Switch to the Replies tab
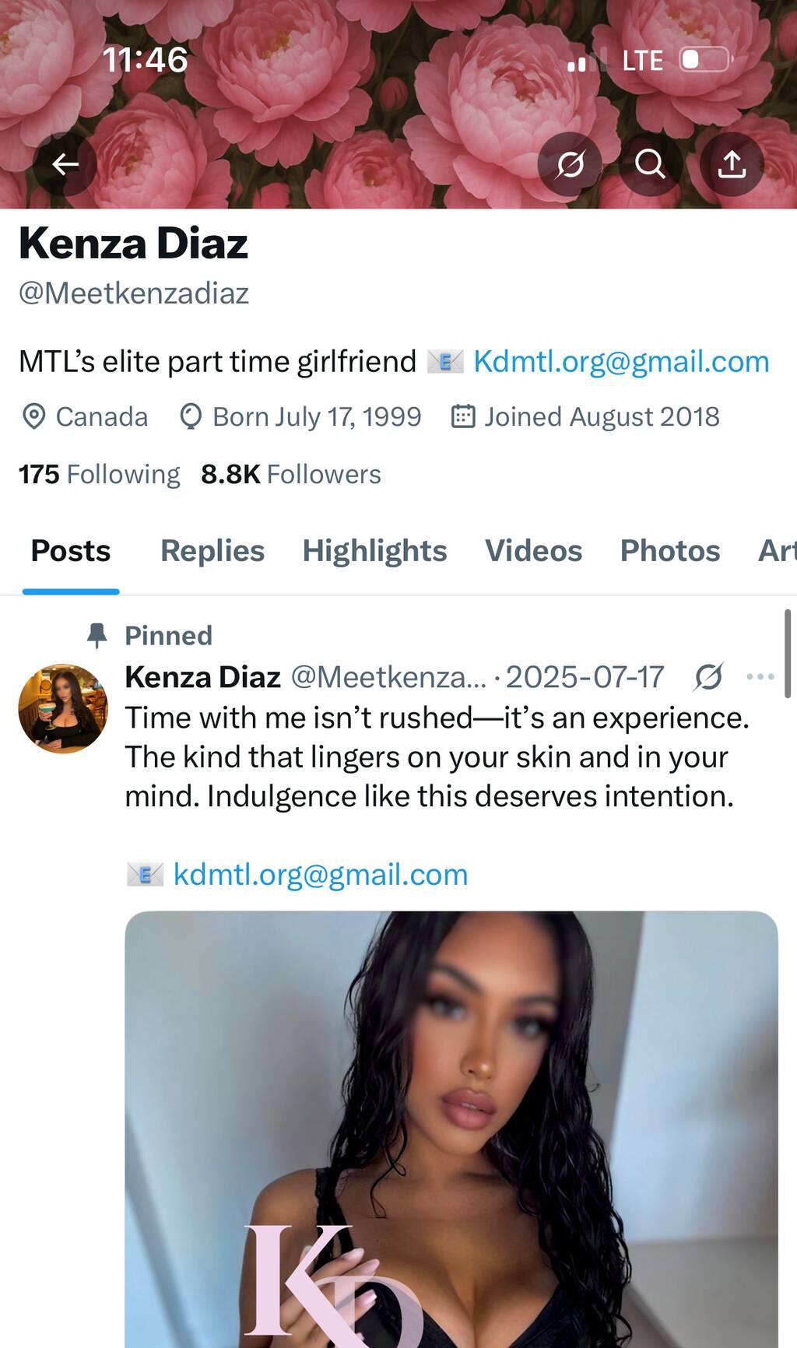797x1348 pixels. (x=212, y=551)
